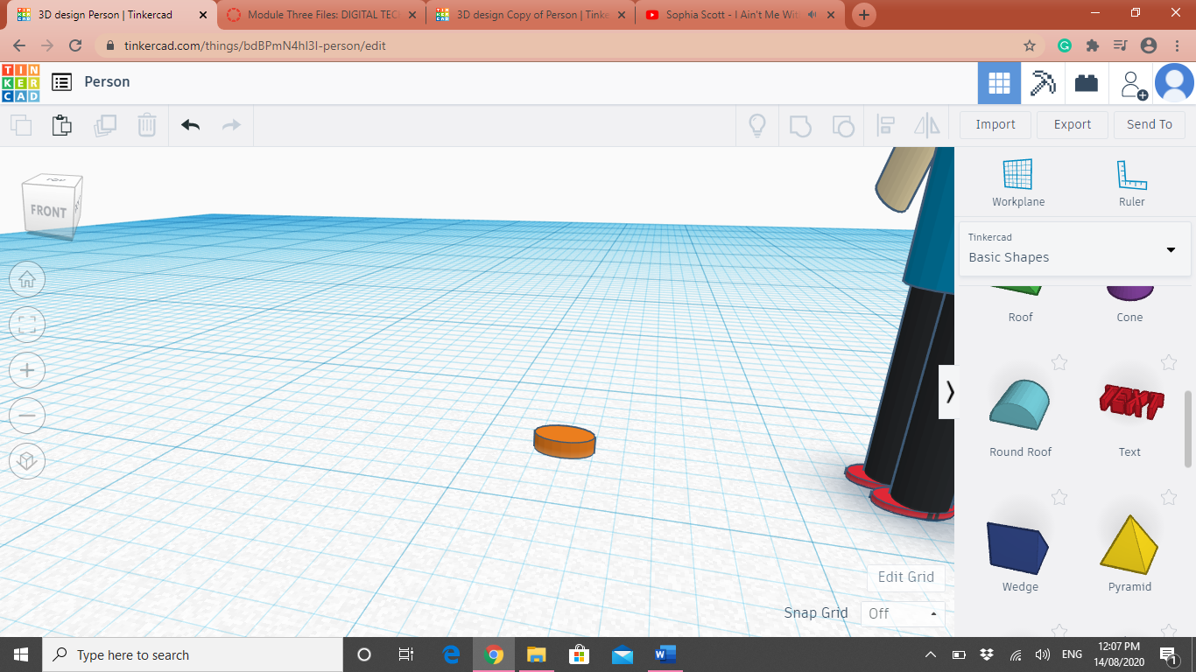1196x672 pixels.
Task: Zoom out with the minus button
Action: pyautogui.click(x=27, y=416)
